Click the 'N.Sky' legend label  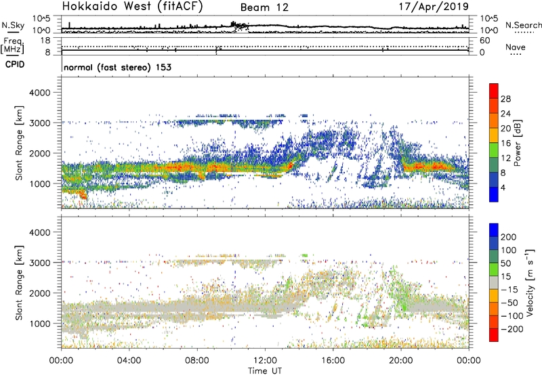(13, 25)
